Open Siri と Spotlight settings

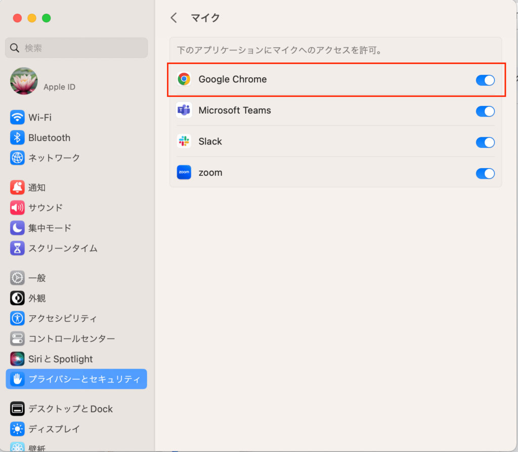(76, 359)
